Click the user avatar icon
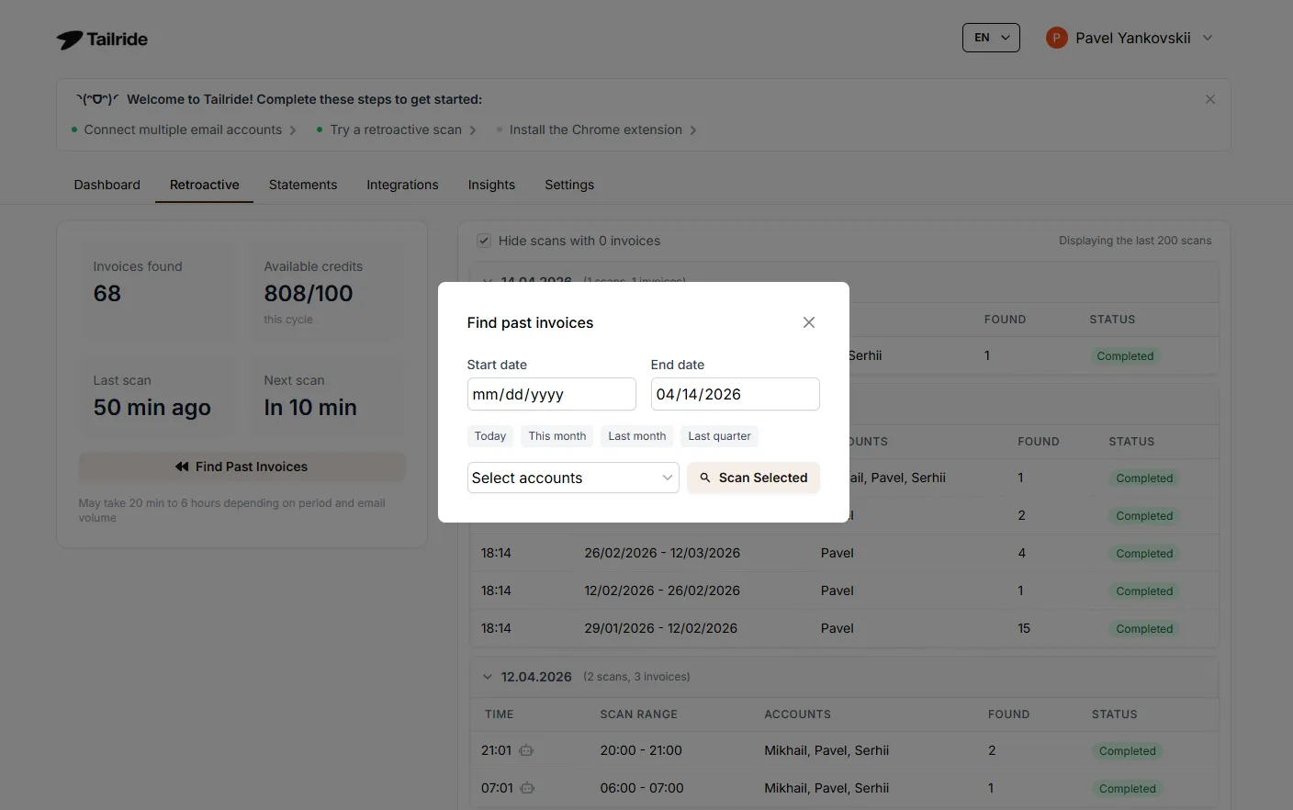Screen dimensions: 1293x810 (x=1056, y=38)
